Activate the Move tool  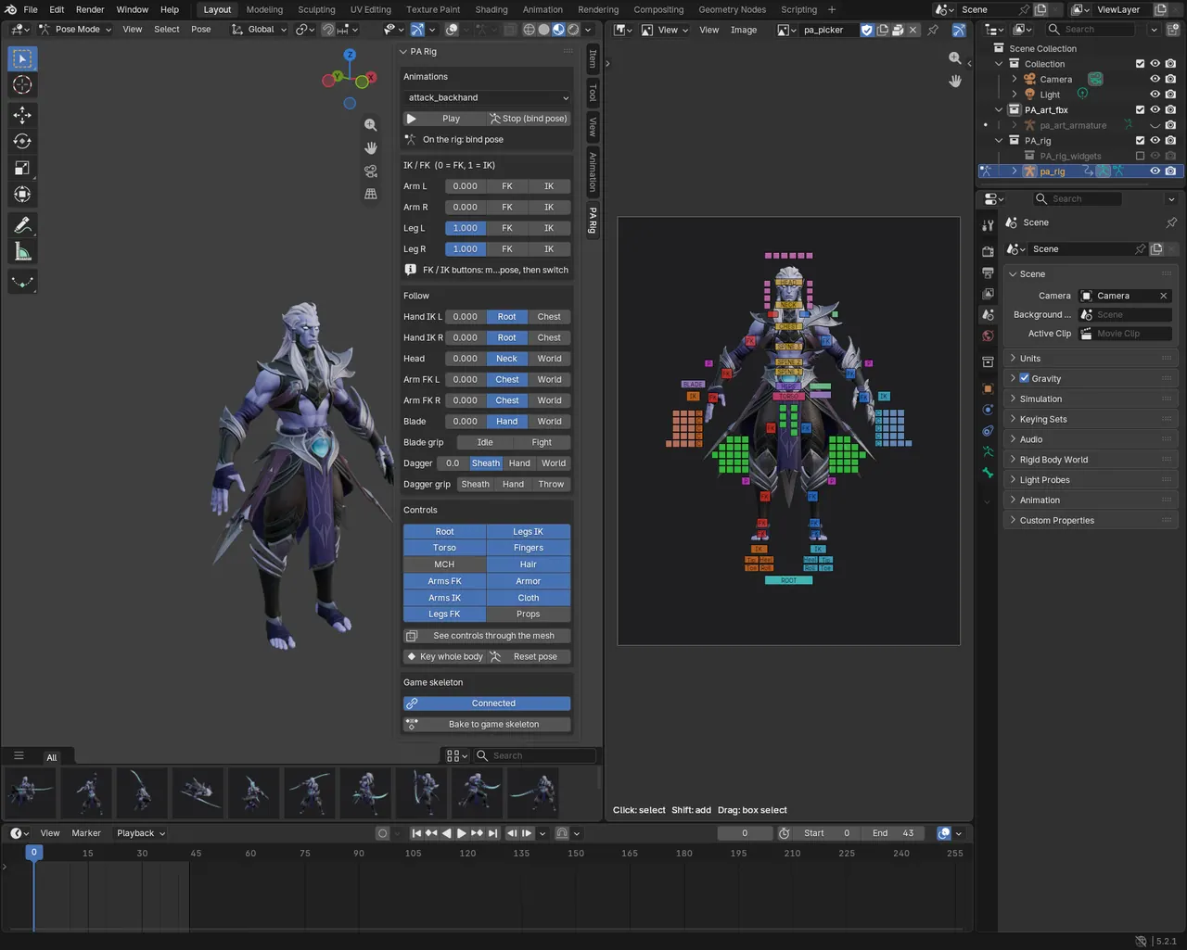coord(23,115)
